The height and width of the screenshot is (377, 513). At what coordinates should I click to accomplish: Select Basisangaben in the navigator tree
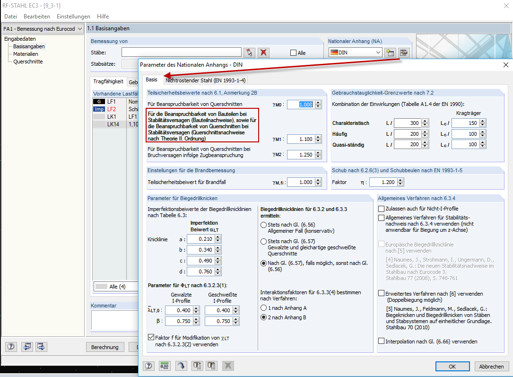click(29, 46)
